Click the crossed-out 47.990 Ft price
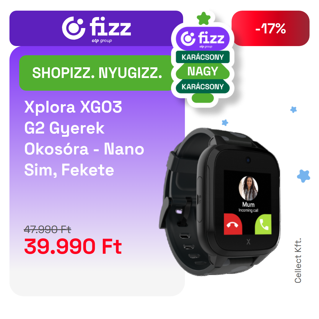 [47, 230]
